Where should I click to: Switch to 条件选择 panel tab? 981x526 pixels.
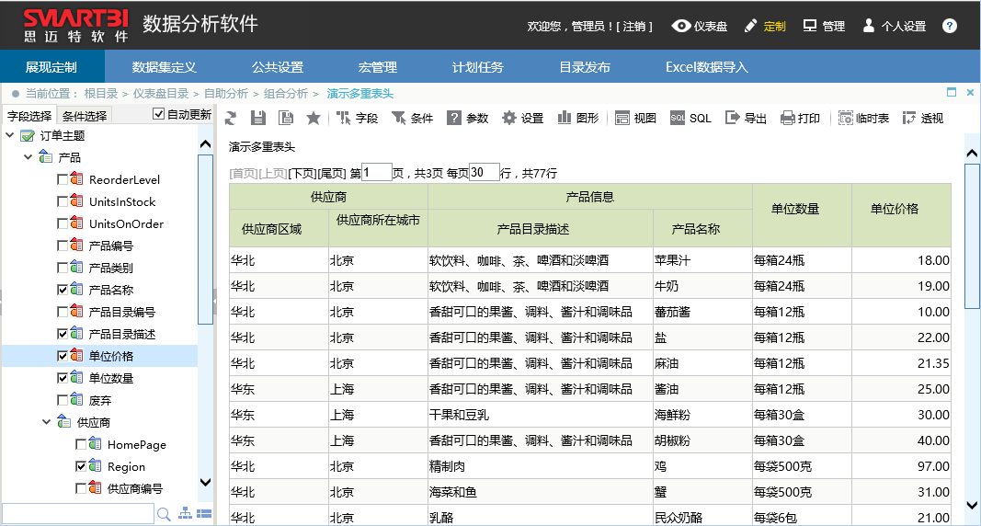(85, 116)
